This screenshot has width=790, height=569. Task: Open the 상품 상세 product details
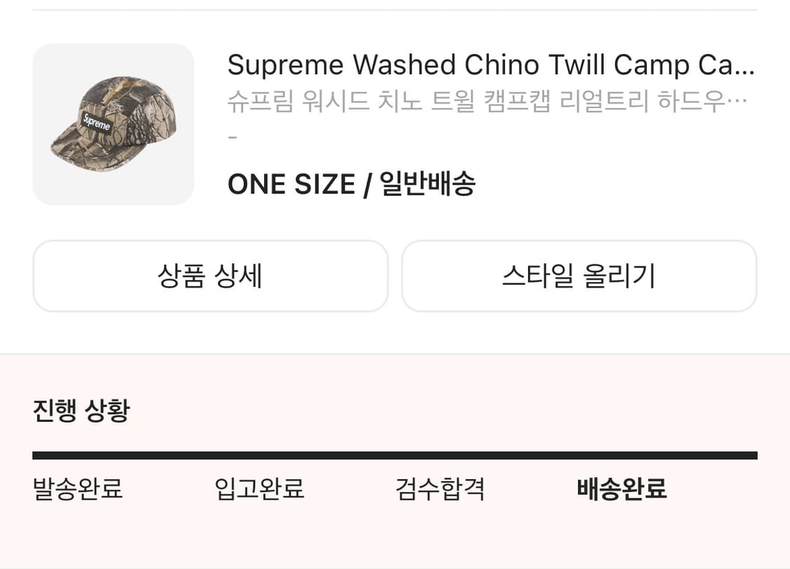(x=210, y=276)
